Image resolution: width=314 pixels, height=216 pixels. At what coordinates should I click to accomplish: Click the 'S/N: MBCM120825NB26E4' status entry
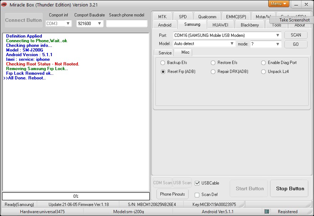[x=152, y=205]
